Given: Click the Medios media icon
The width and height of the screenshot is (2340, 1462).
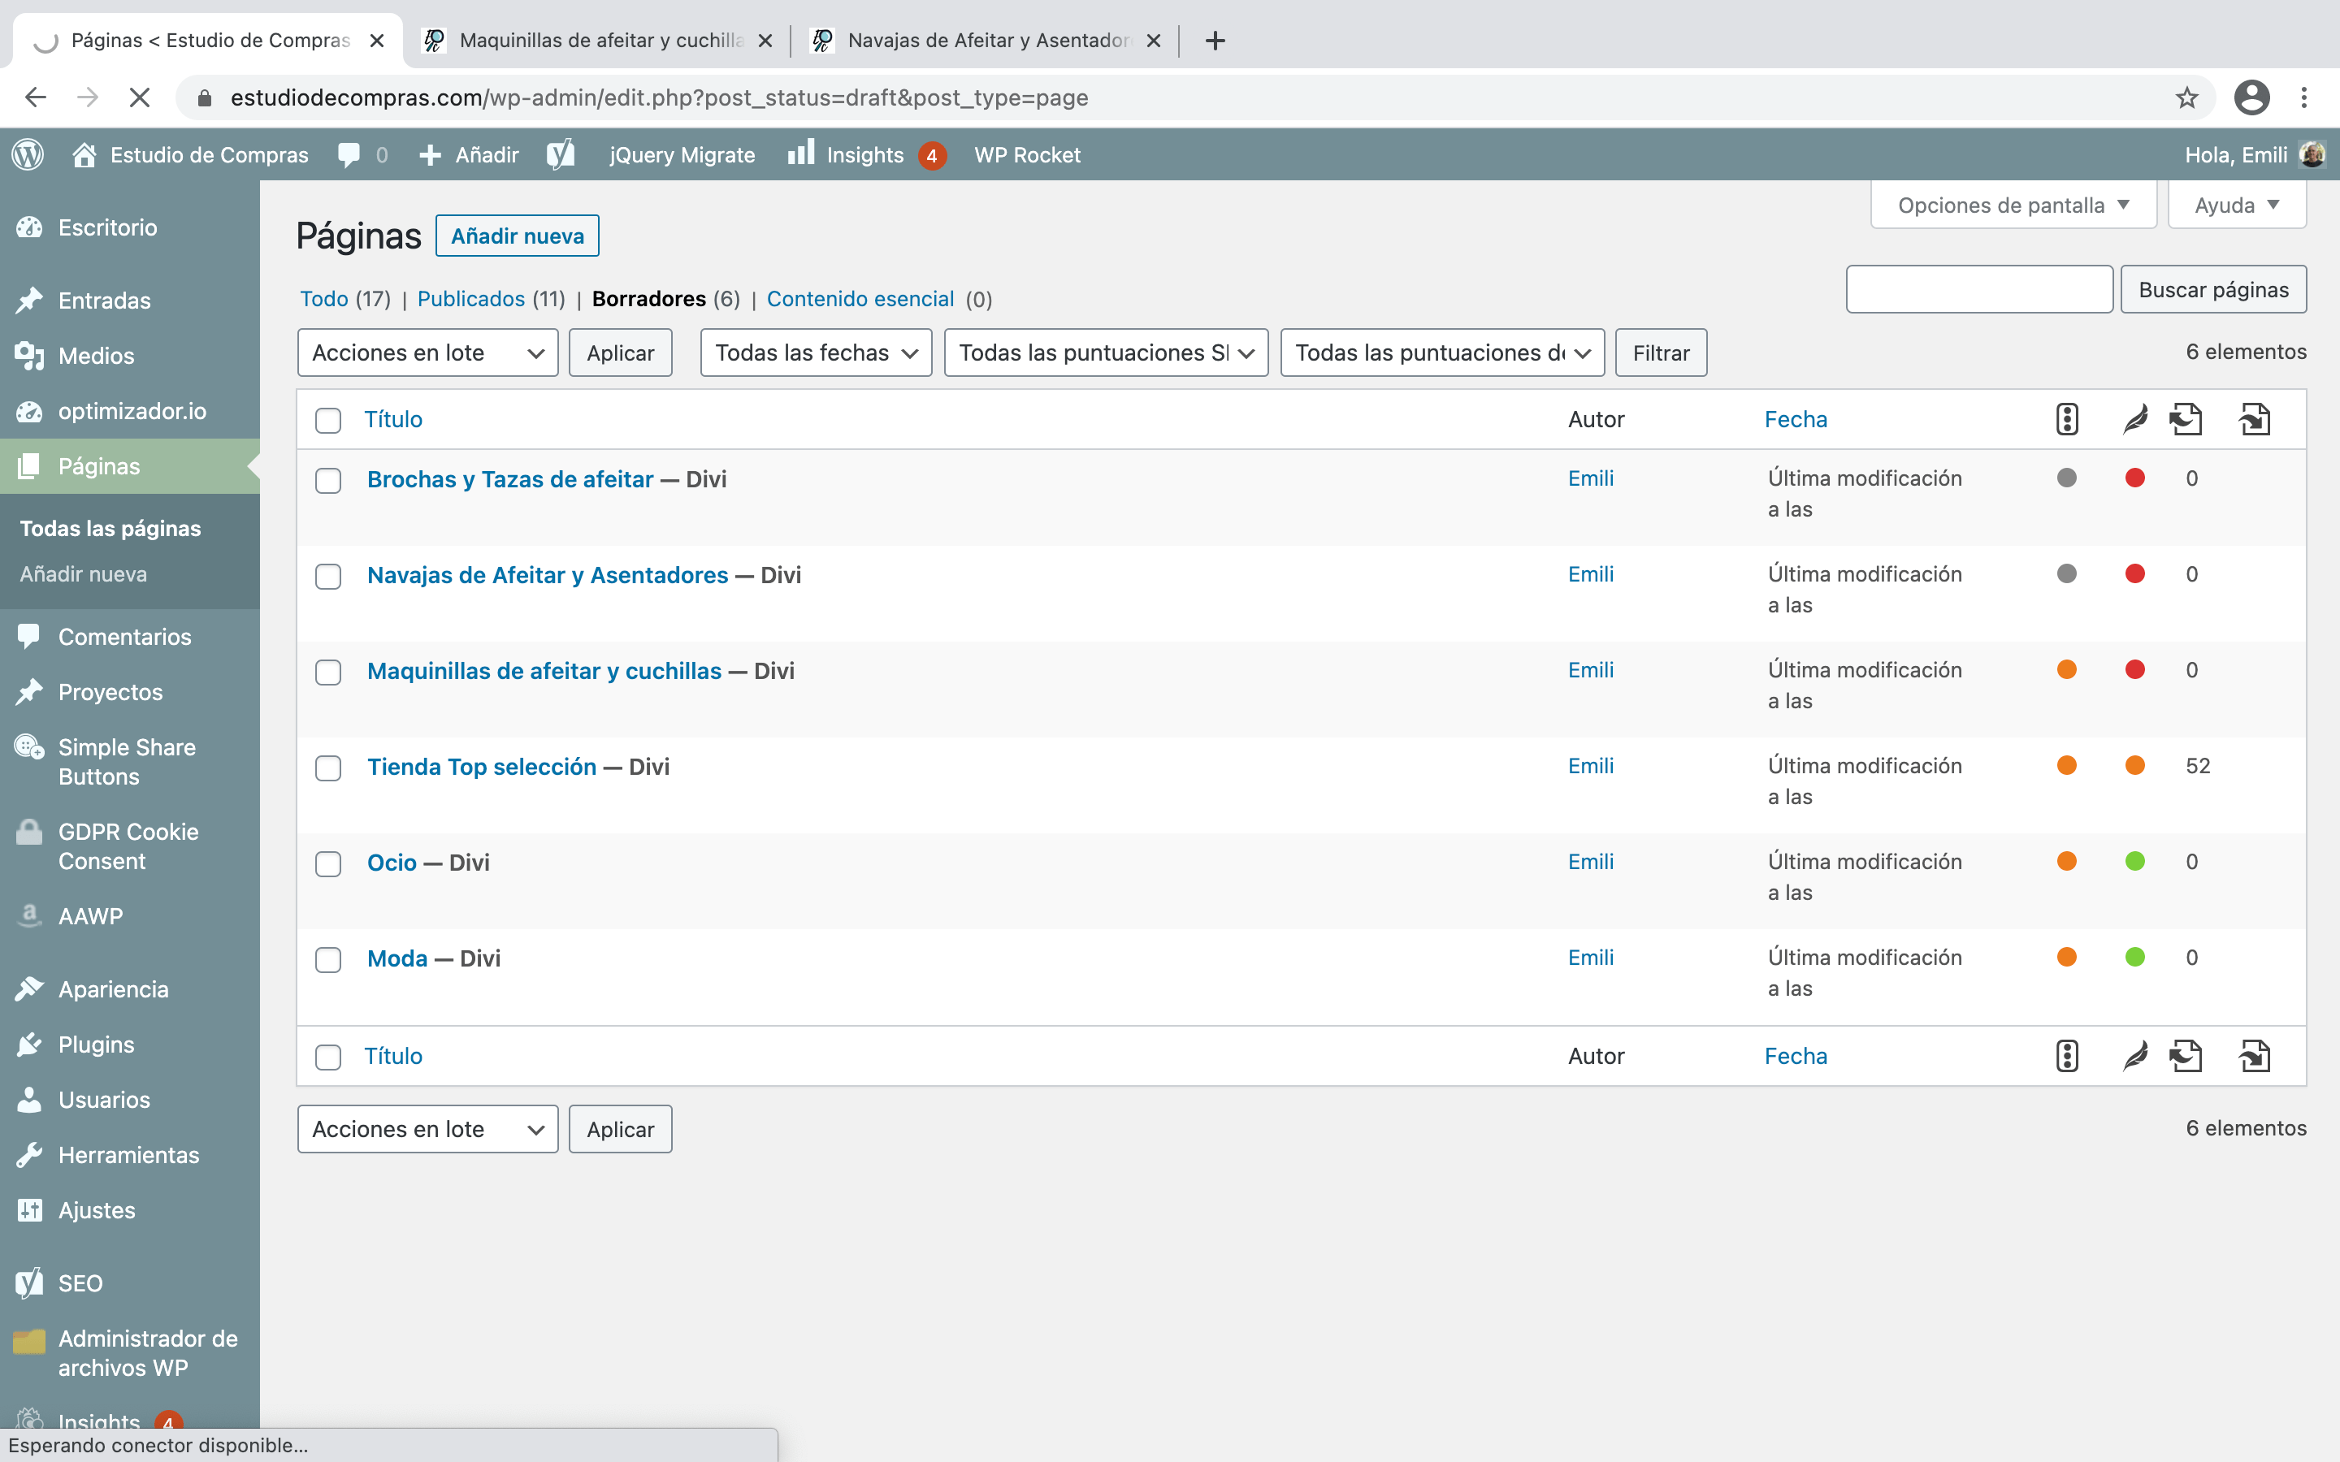Looking at the screenshot, I should coord(29,356).
